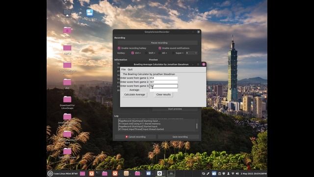
Task: Open the display tray icon
Action: [204, 174]
